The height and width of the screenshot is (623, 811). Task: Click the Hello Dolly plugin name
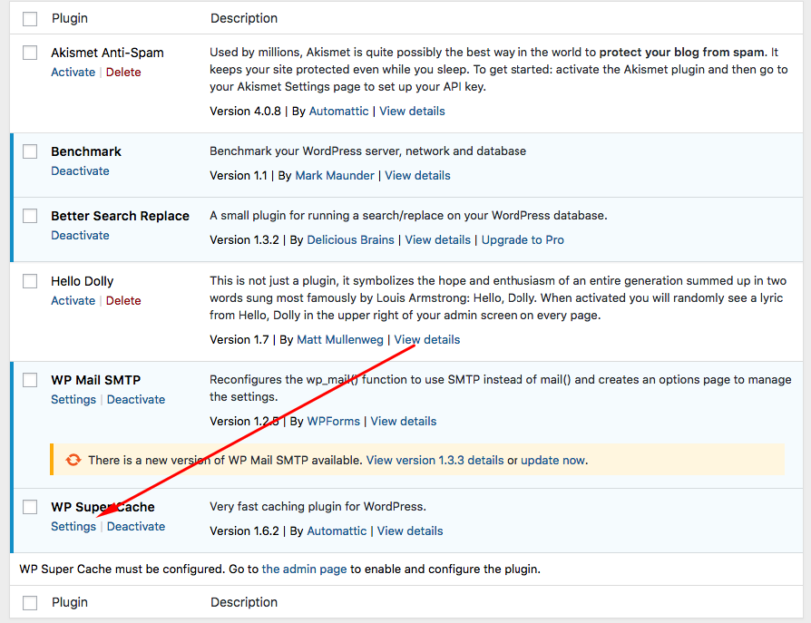(x=83, y=281)
